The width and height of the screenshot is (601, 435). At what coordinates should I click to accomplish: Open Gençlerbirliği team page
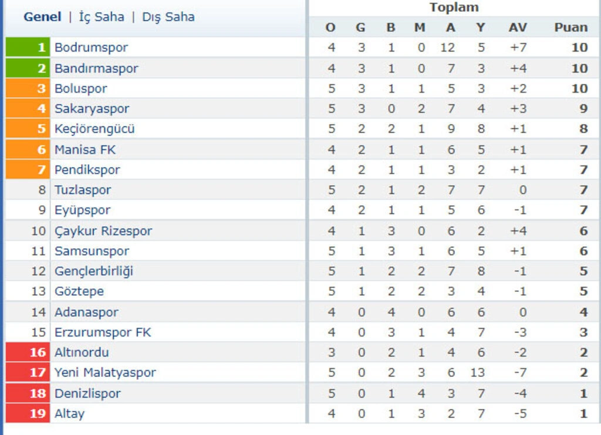tap(94, 271)
